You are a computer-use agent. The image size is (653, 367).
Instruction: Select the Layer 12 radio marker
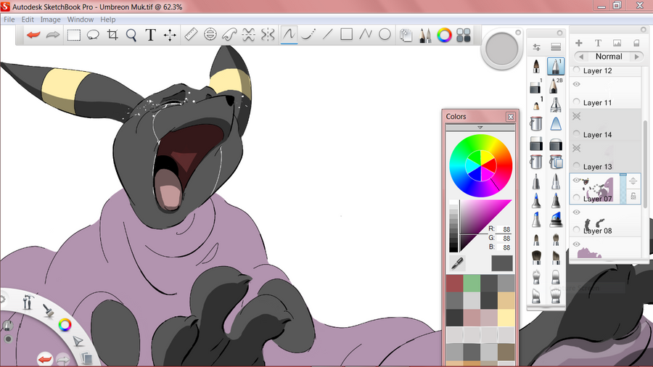[x=577, y=70]
